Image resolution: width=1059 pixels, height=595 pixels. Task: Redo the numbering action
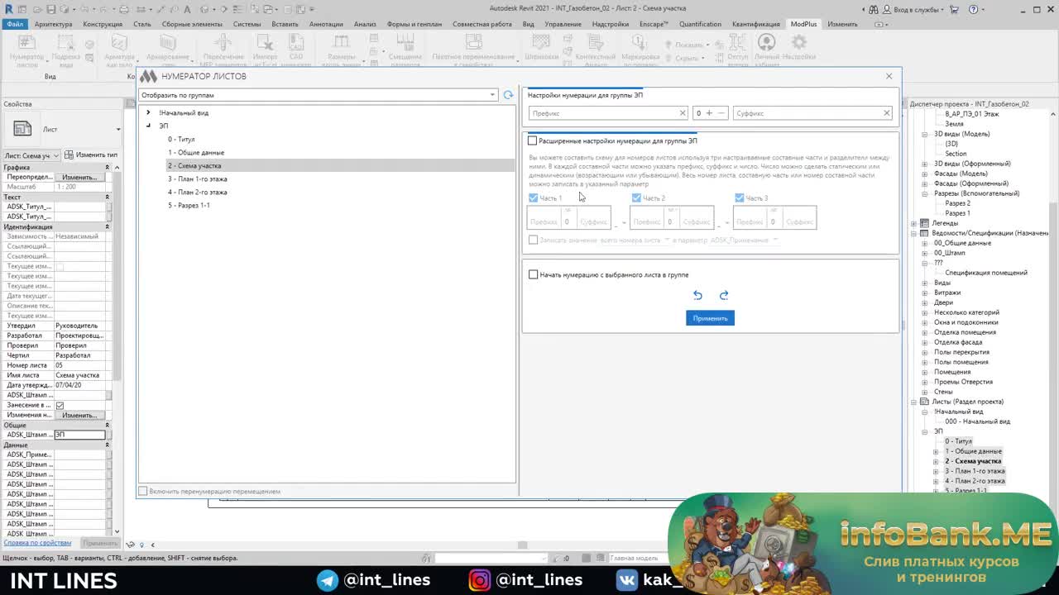(724, 295)
